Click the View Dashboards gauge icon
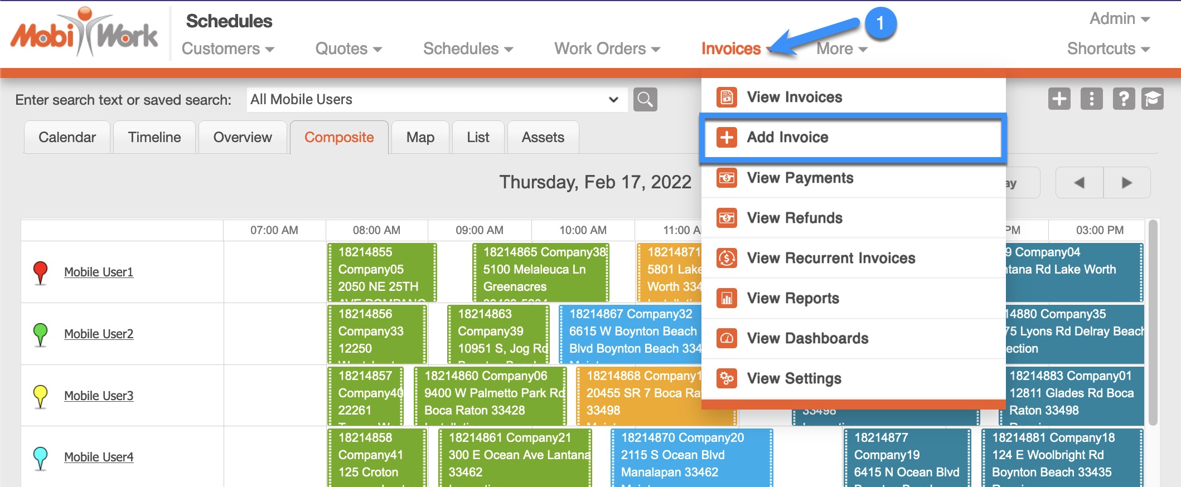Image resolution: width=1181 pixels, height=487 pixels. 727,338
